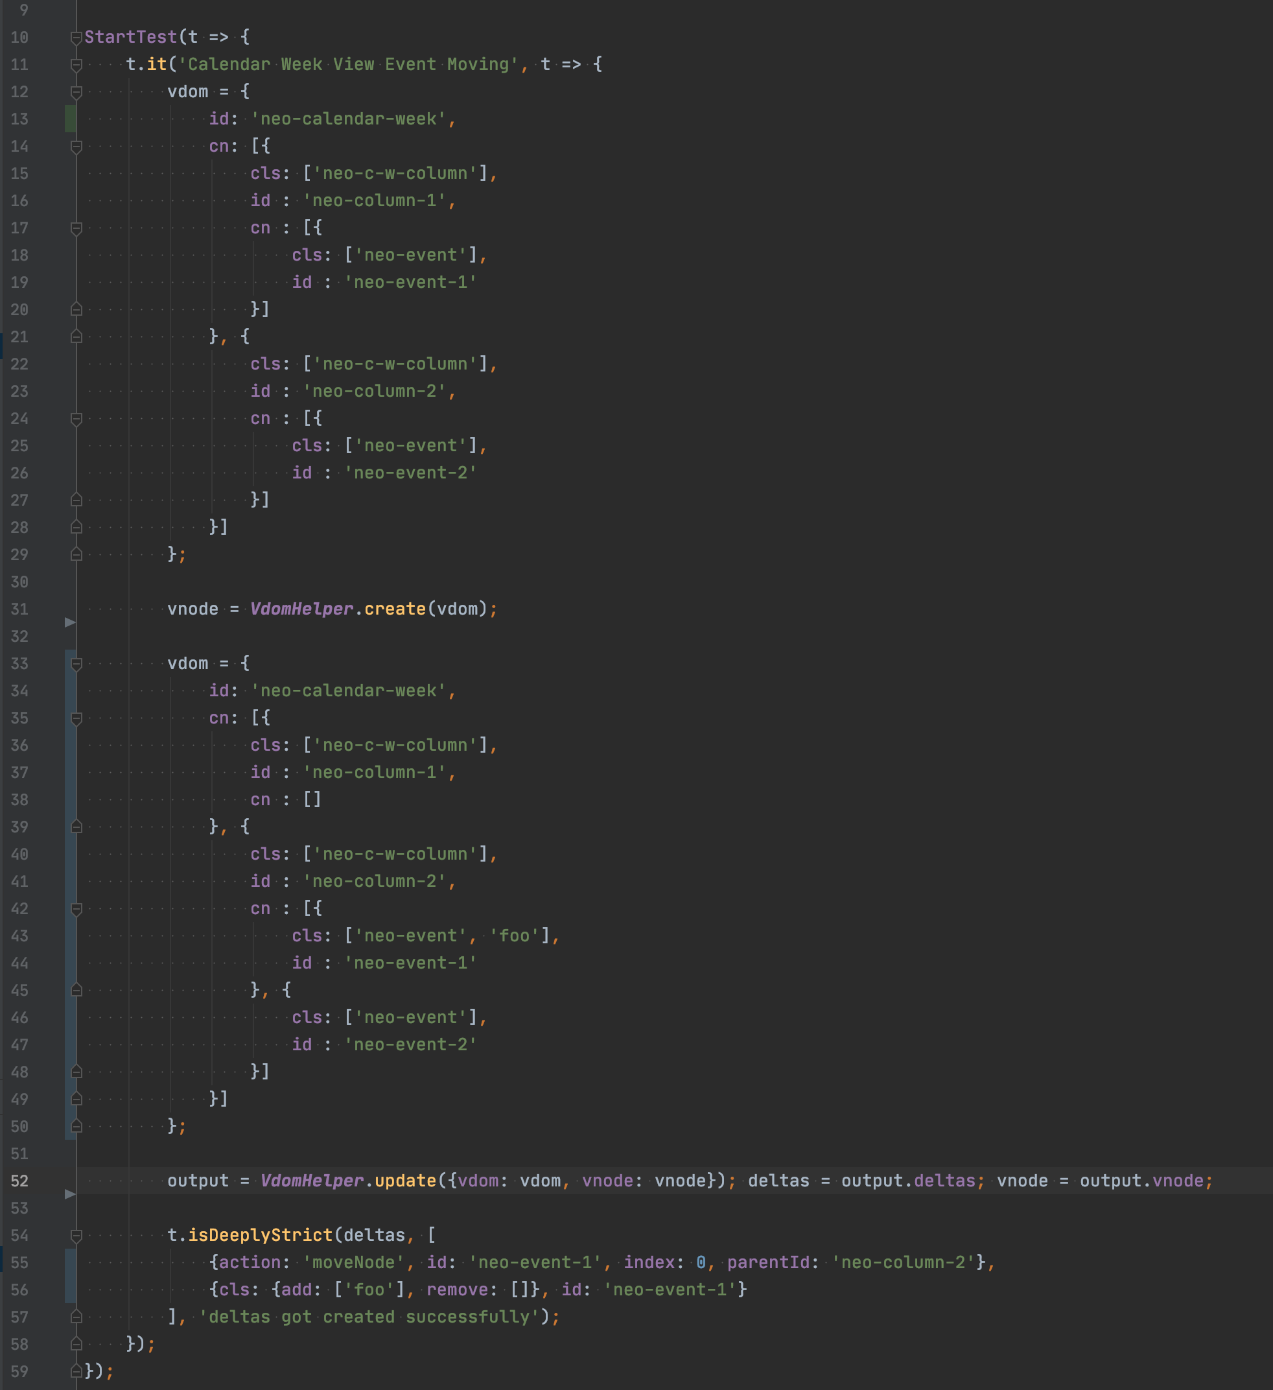This screenshot has height=1390, width=1273.
Task: Collapse the StartTest fold on line 10
Action: pos(76,38)
